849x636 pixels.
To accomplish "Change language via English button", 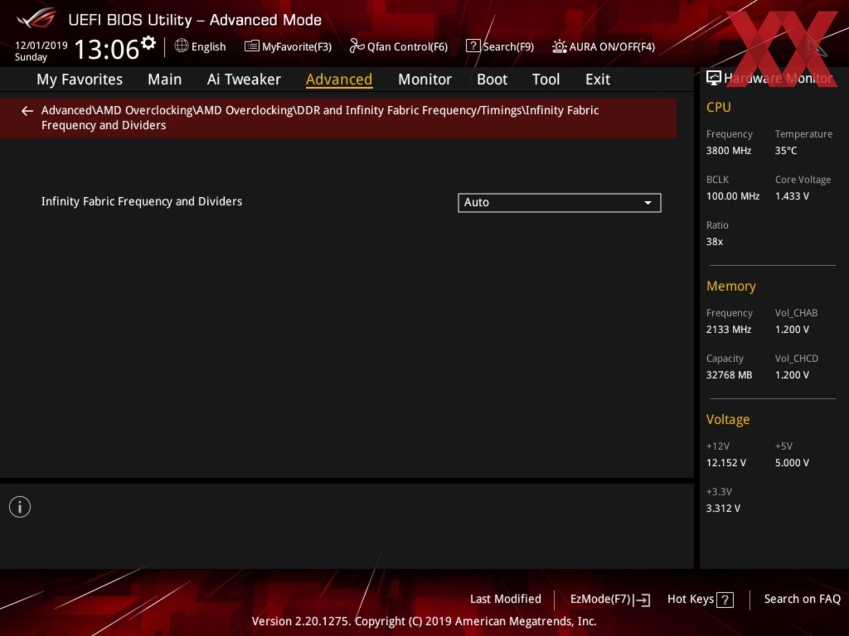I will tap(200, 46).
